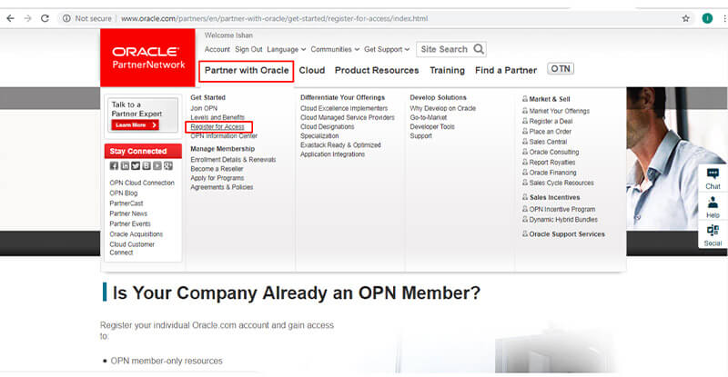Open Application Integrations link
The image size is (728, 377).
(x=332, y=154)
